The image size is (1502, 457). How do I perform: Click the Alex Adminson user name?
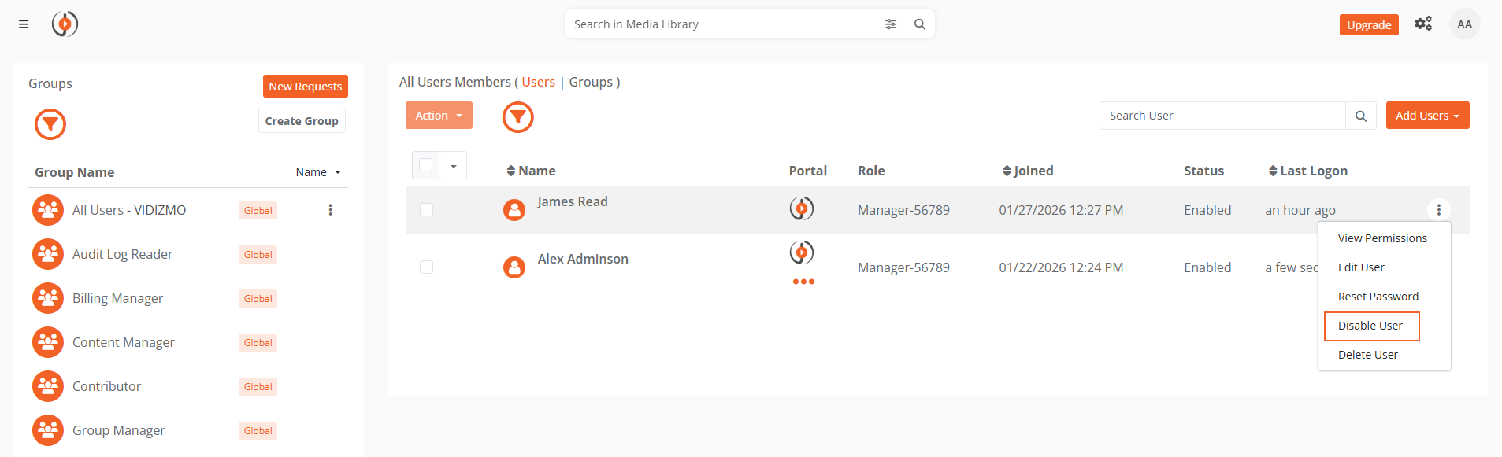[x=583, y=259]
